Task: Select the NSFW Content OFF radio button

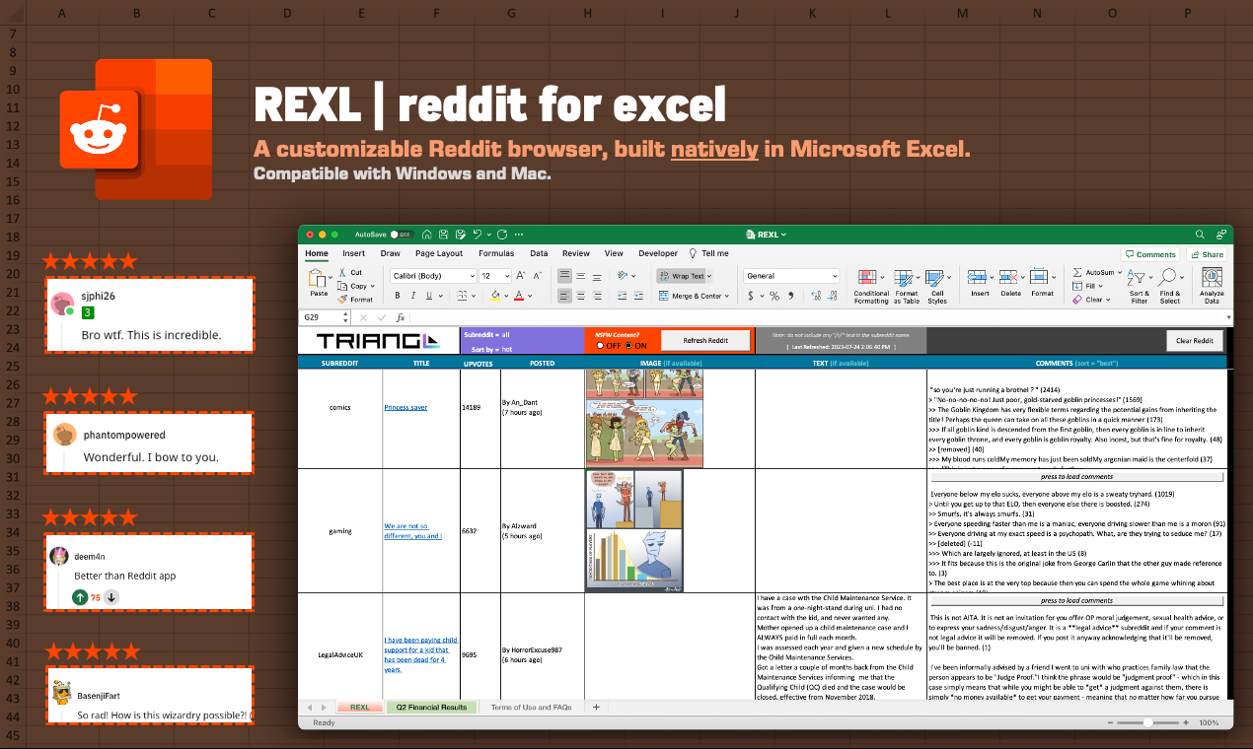Action: tap(600, 346)
